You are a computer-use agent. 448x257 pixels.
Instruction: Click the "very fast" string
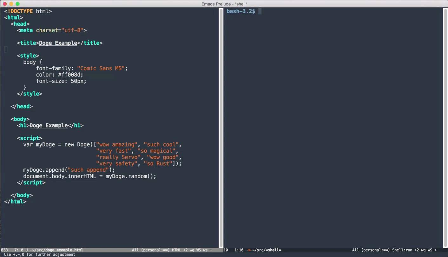tap(114, 151)
